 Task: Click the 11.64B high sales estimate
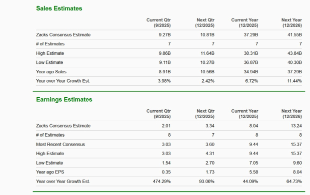click(x=207, y=53)
